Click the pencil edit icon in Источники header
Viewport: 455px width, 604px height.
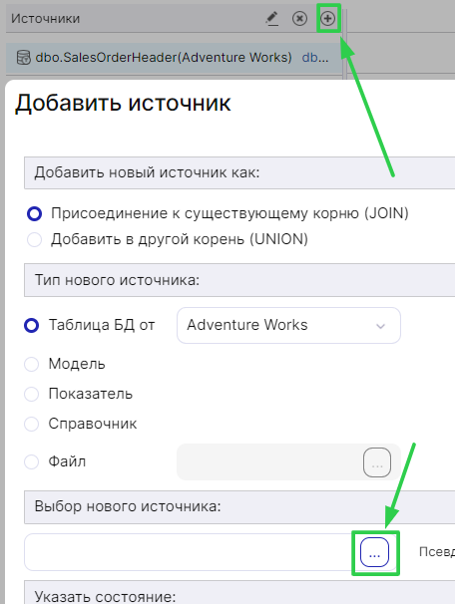pos(272,19)
